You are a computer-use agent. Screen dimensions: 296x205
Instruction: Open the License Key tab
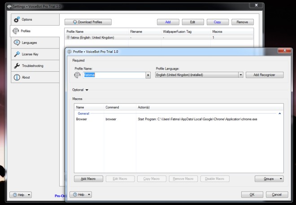click(x=35, y=54)
